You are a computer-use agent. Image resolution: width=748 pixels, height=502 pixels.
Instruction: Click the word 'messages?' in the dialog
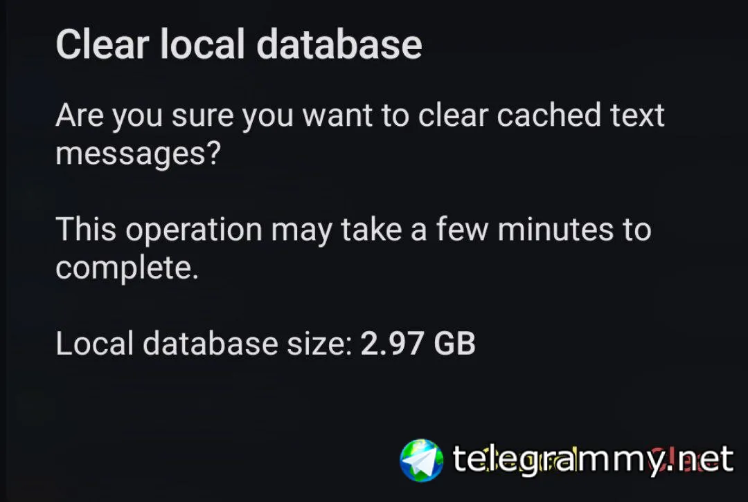pyautogui.click(x=138, y=154)
